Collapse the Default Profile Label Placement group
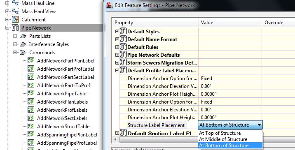Screen dimensions: 295x150 (117, 71)
